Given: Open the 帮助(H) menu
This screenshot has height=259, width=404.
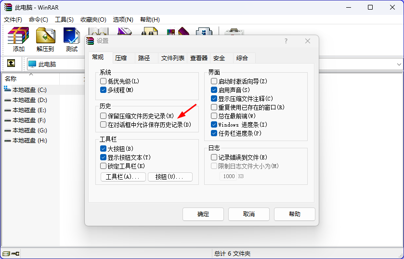Looking at the screenshot, I should coord(150,20).
